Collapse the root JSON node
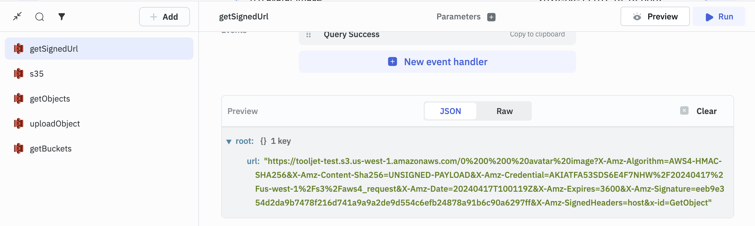 (x=229, y=141)
